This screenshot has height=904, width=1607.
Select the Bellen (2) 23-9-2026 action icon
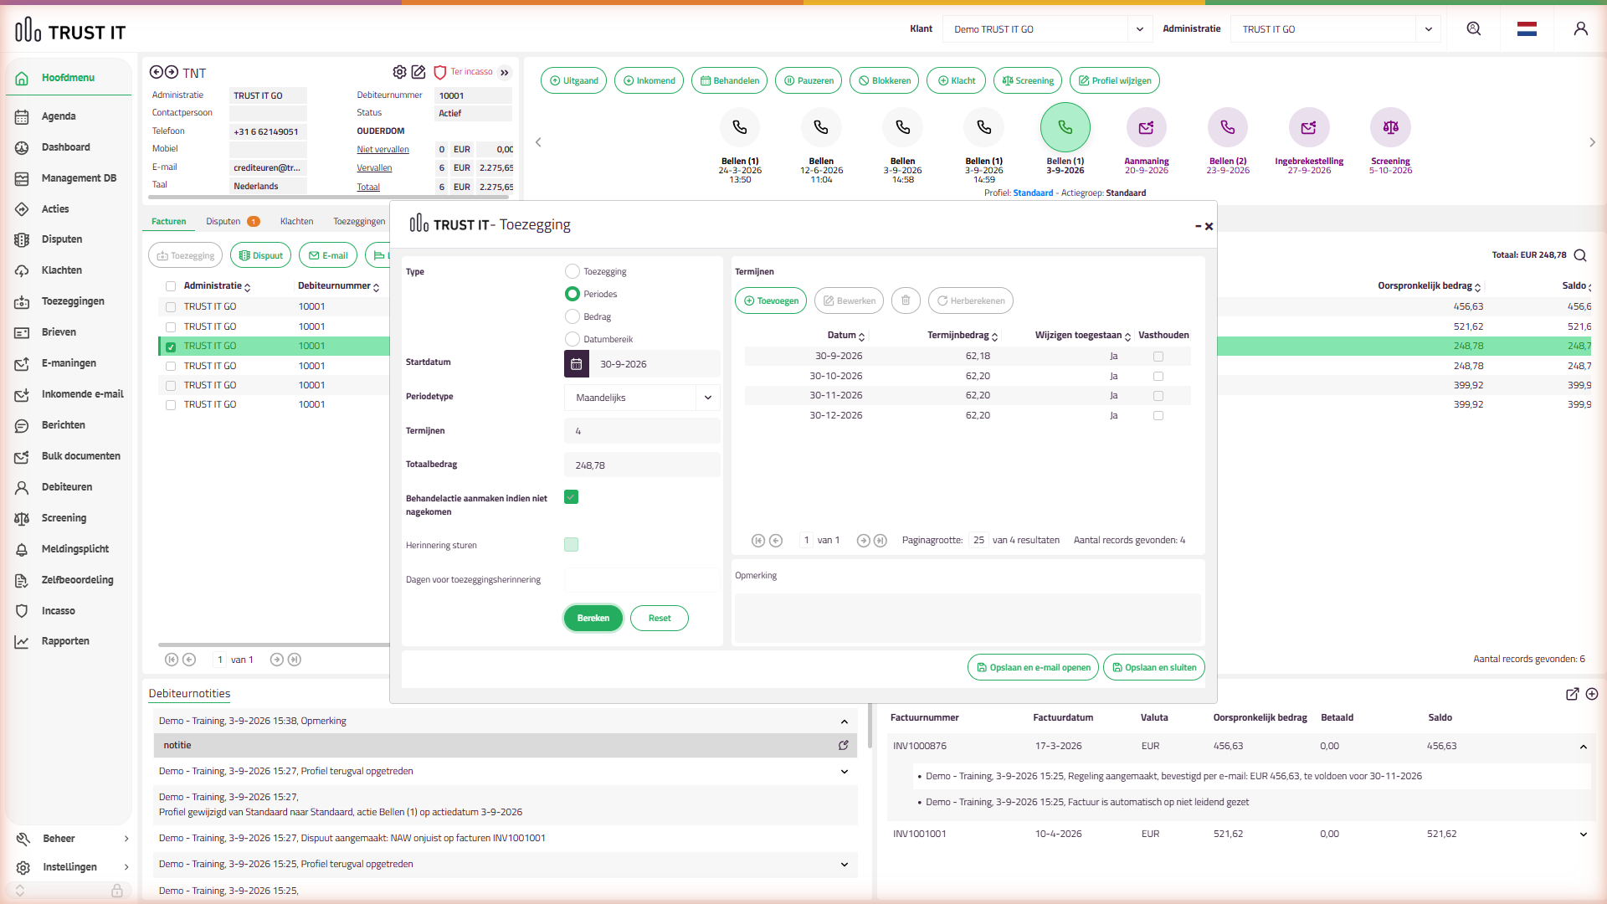[x=1228, y=127]
